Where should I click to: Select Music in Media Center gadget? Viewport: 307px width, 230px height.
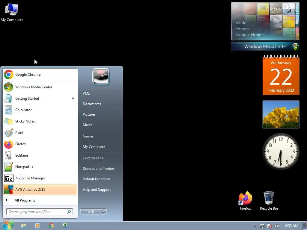pos(241,23)
